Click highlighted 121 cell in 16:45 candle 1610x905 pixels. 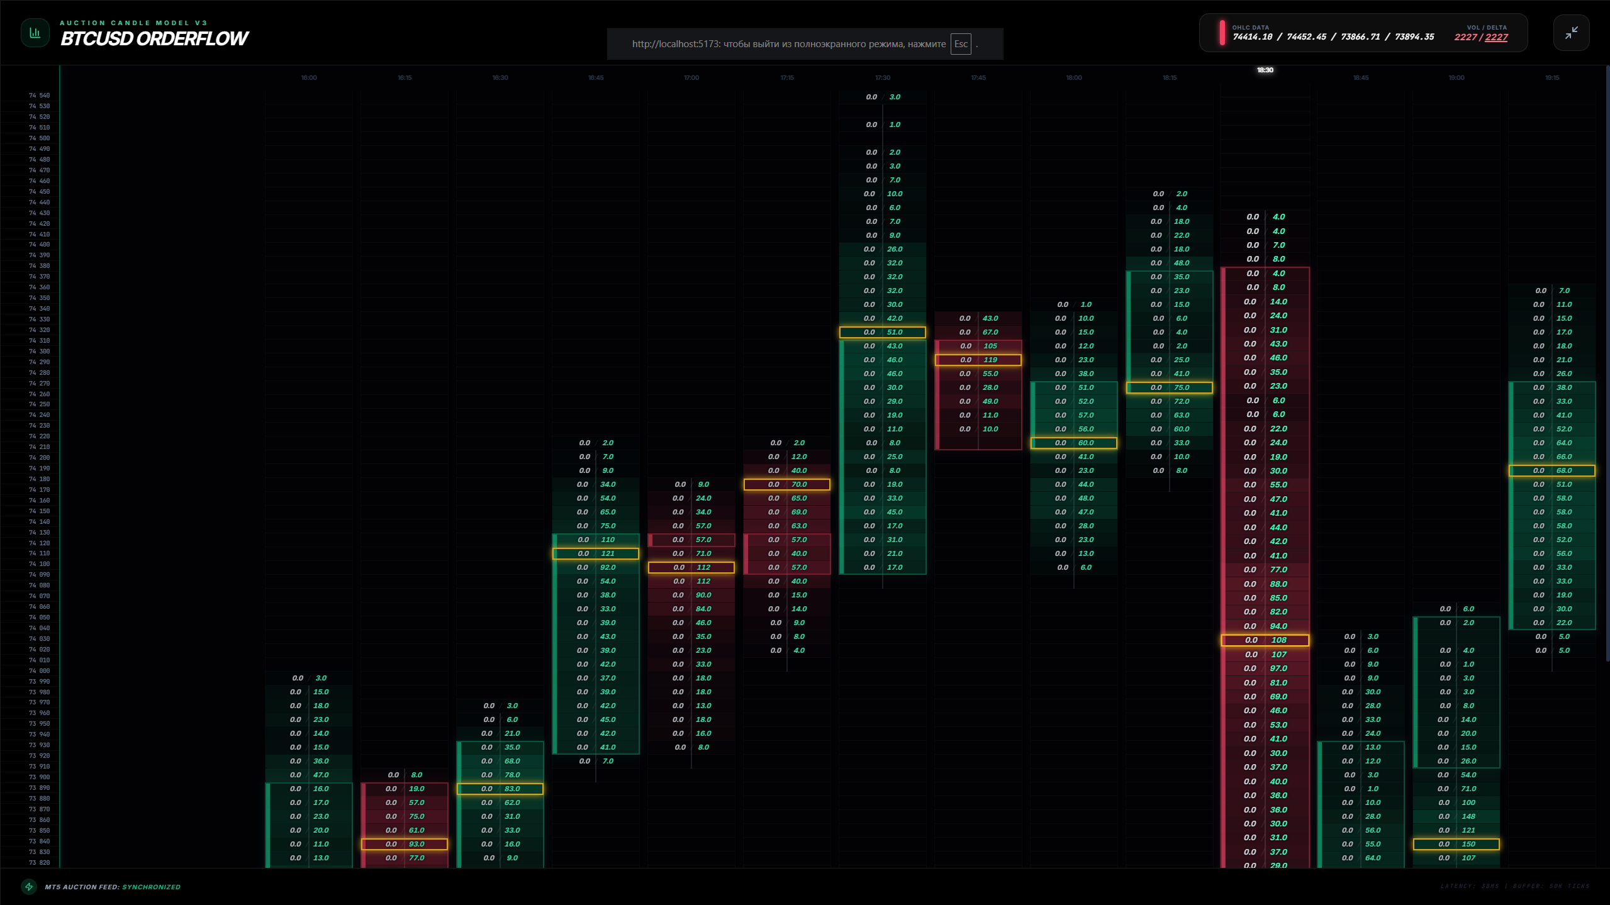point(596,553)
